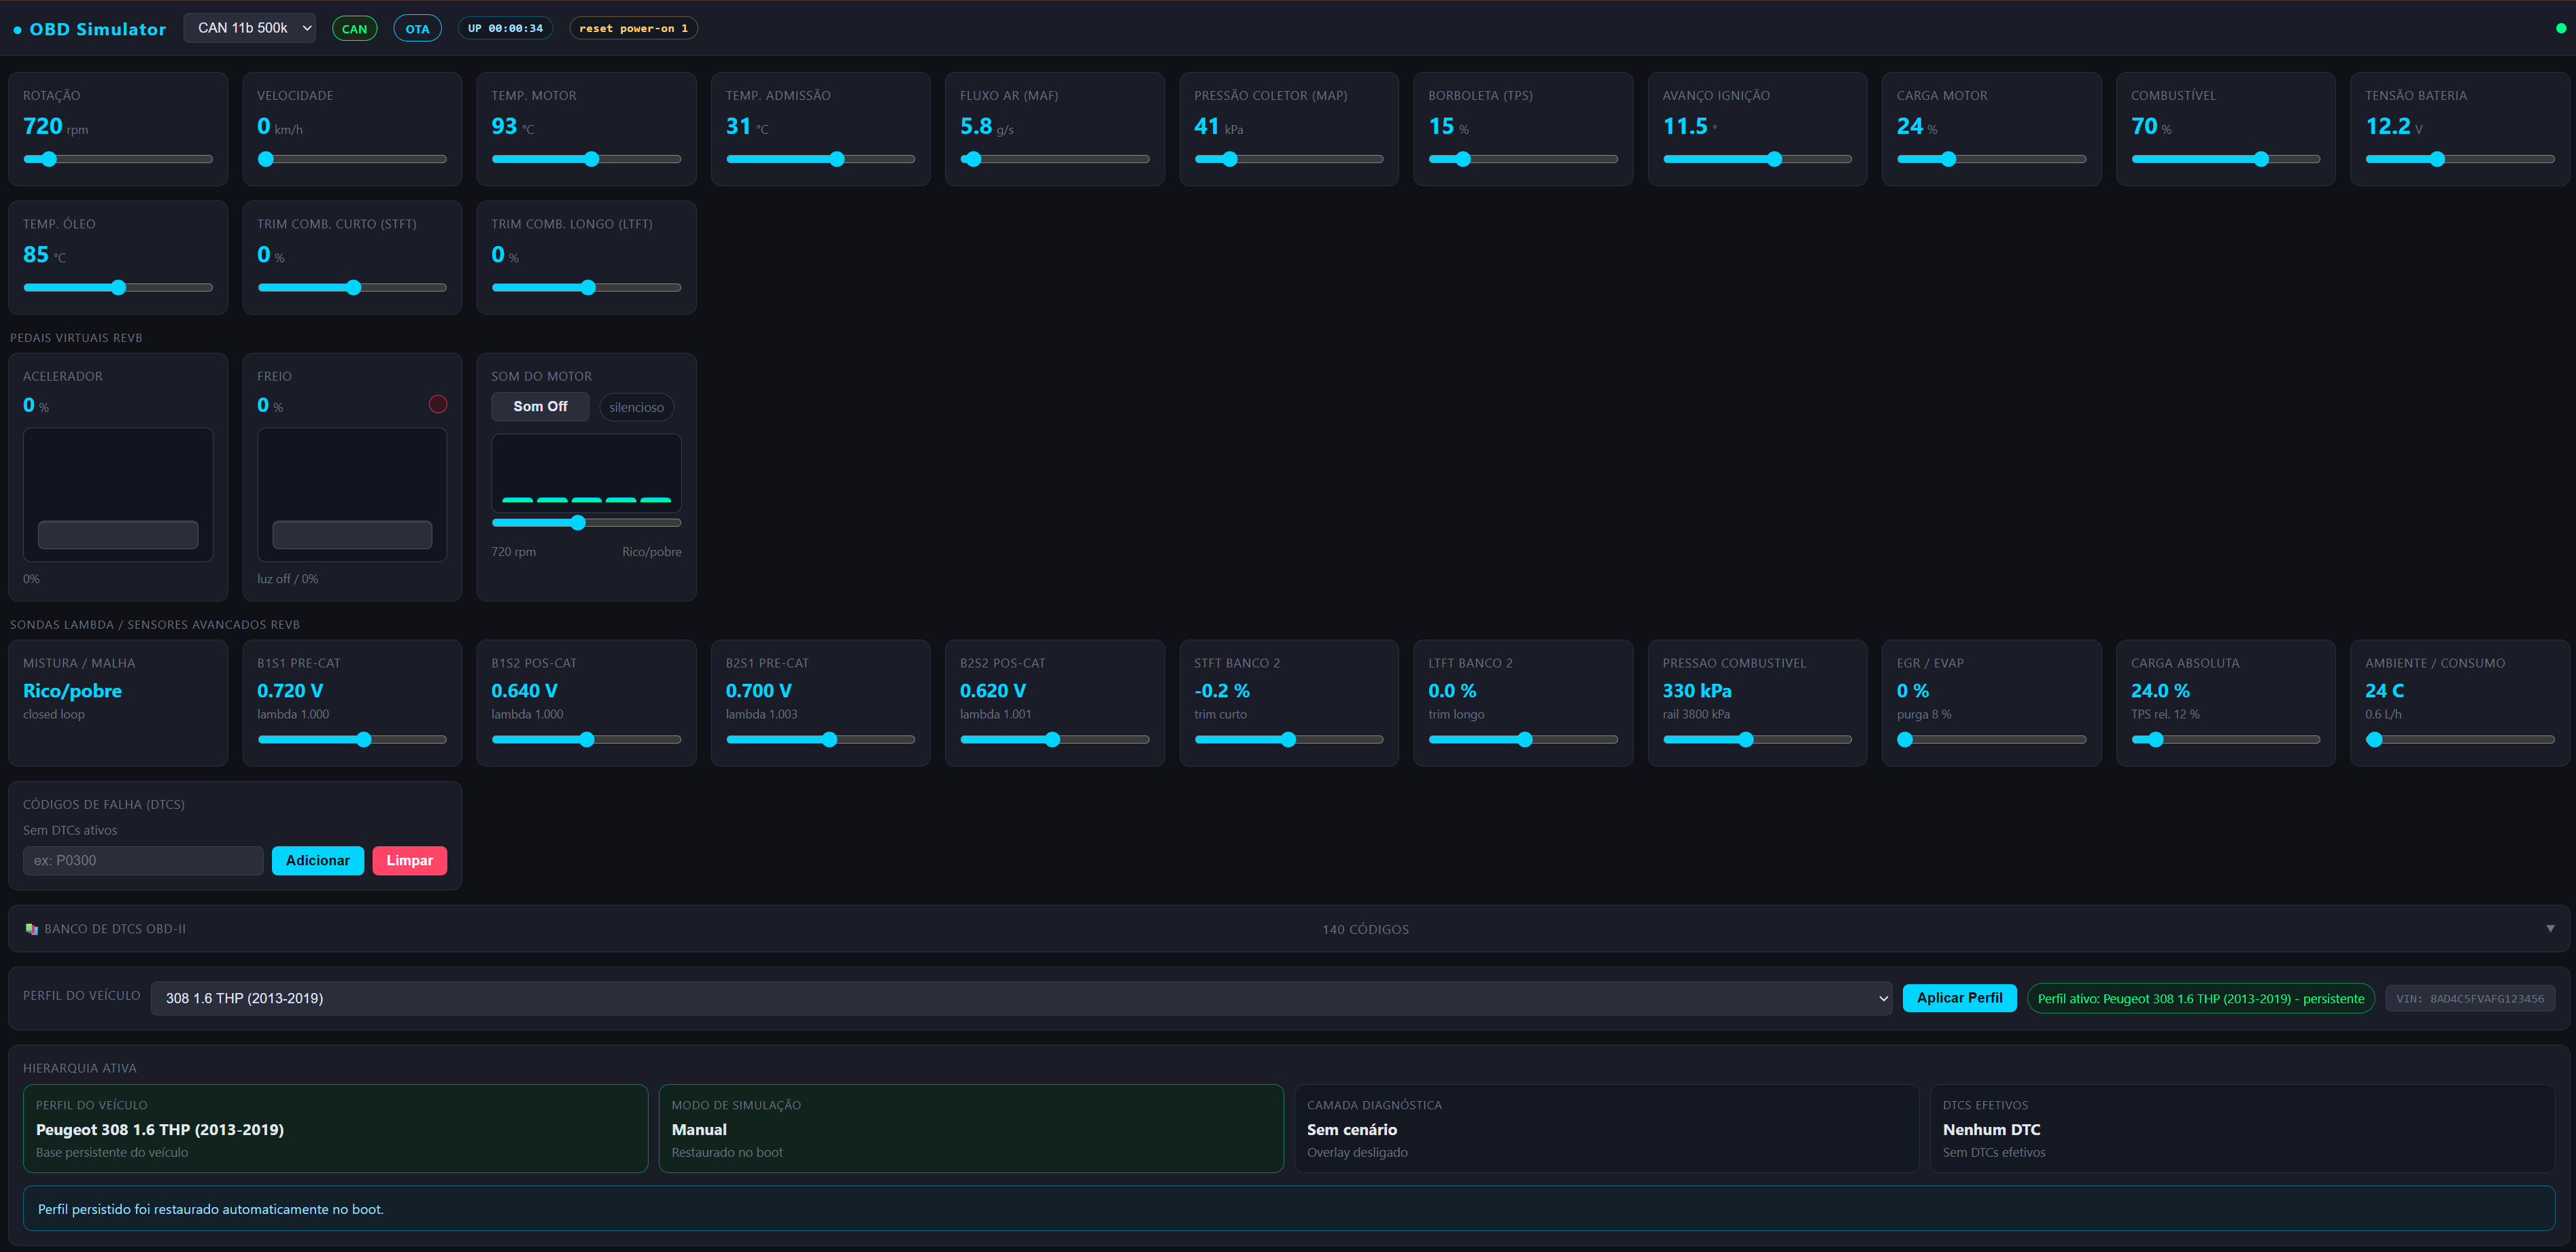Open the vehicle profile 308 1.6 THP dropdown
The height and width of the screenshot is (1252, 2576).
pyautogui.click(x=1021, y=998)
